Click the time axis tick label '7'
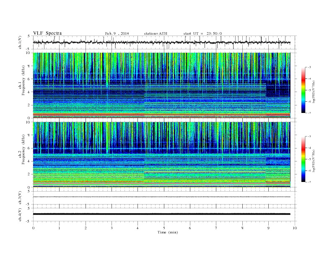This screenshot has width=332, height=256. pyautogui.click(x=216, y=228)
